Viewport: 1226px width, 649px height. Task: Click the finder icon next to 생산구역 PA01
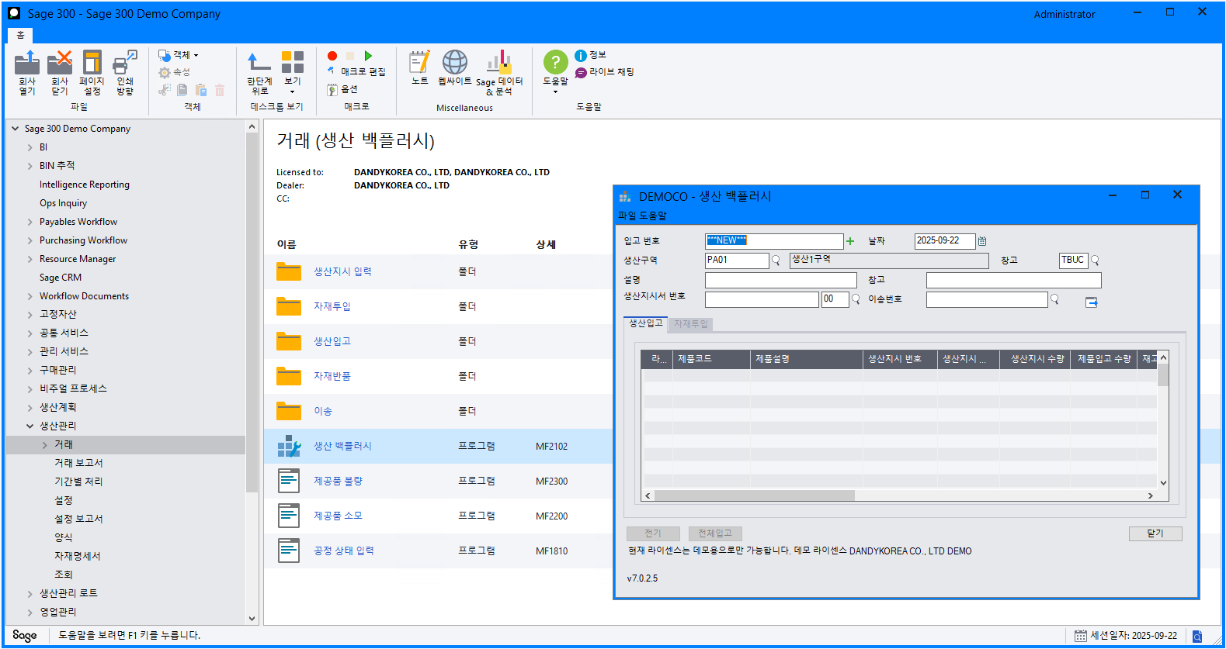point(775,261)
